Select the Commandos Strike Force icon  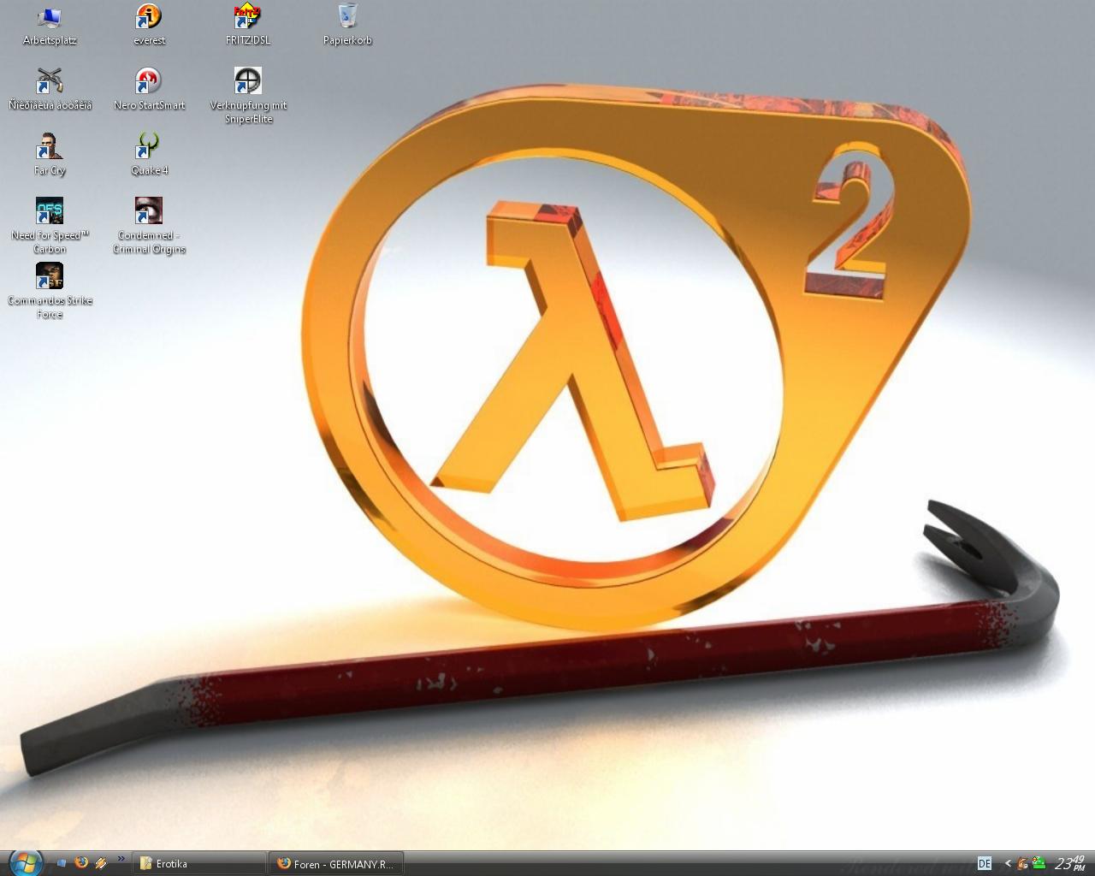point(50,291)
